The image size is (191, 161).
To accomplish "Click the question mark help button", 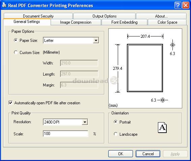I will coord(178,5).
